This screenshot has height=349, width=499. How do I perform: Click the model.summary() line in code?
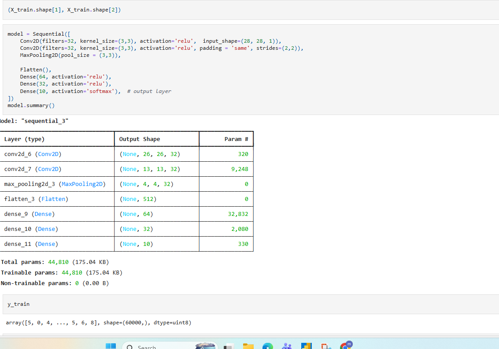tap(31, 105)
